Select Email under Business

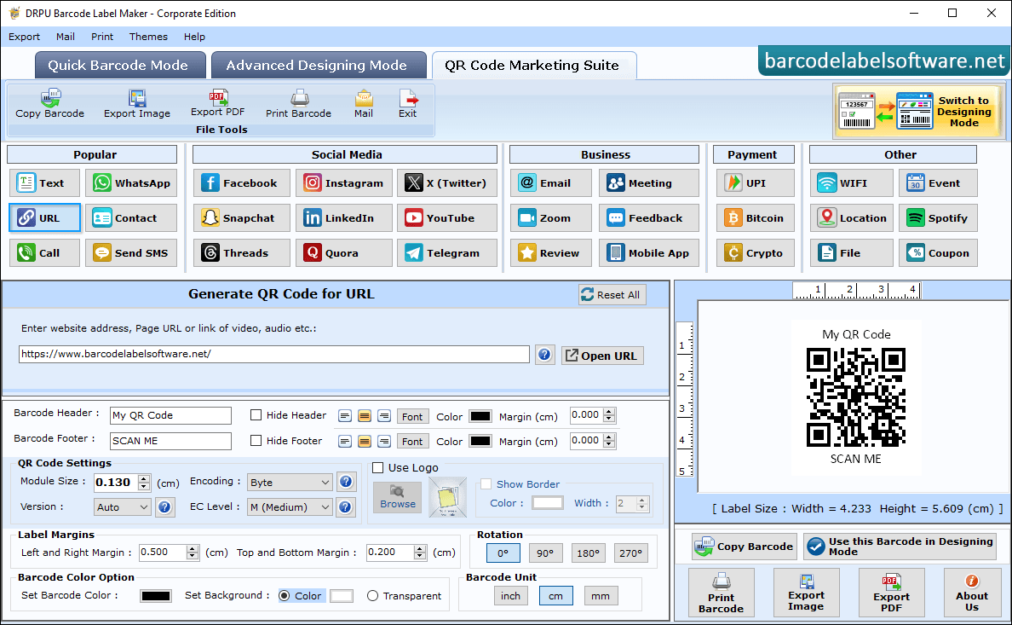click(x=550, y=183)
